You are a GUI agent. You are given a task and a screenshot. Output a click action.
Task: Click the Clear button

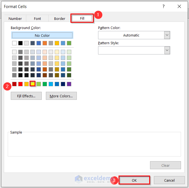click(x=165, y=165)
